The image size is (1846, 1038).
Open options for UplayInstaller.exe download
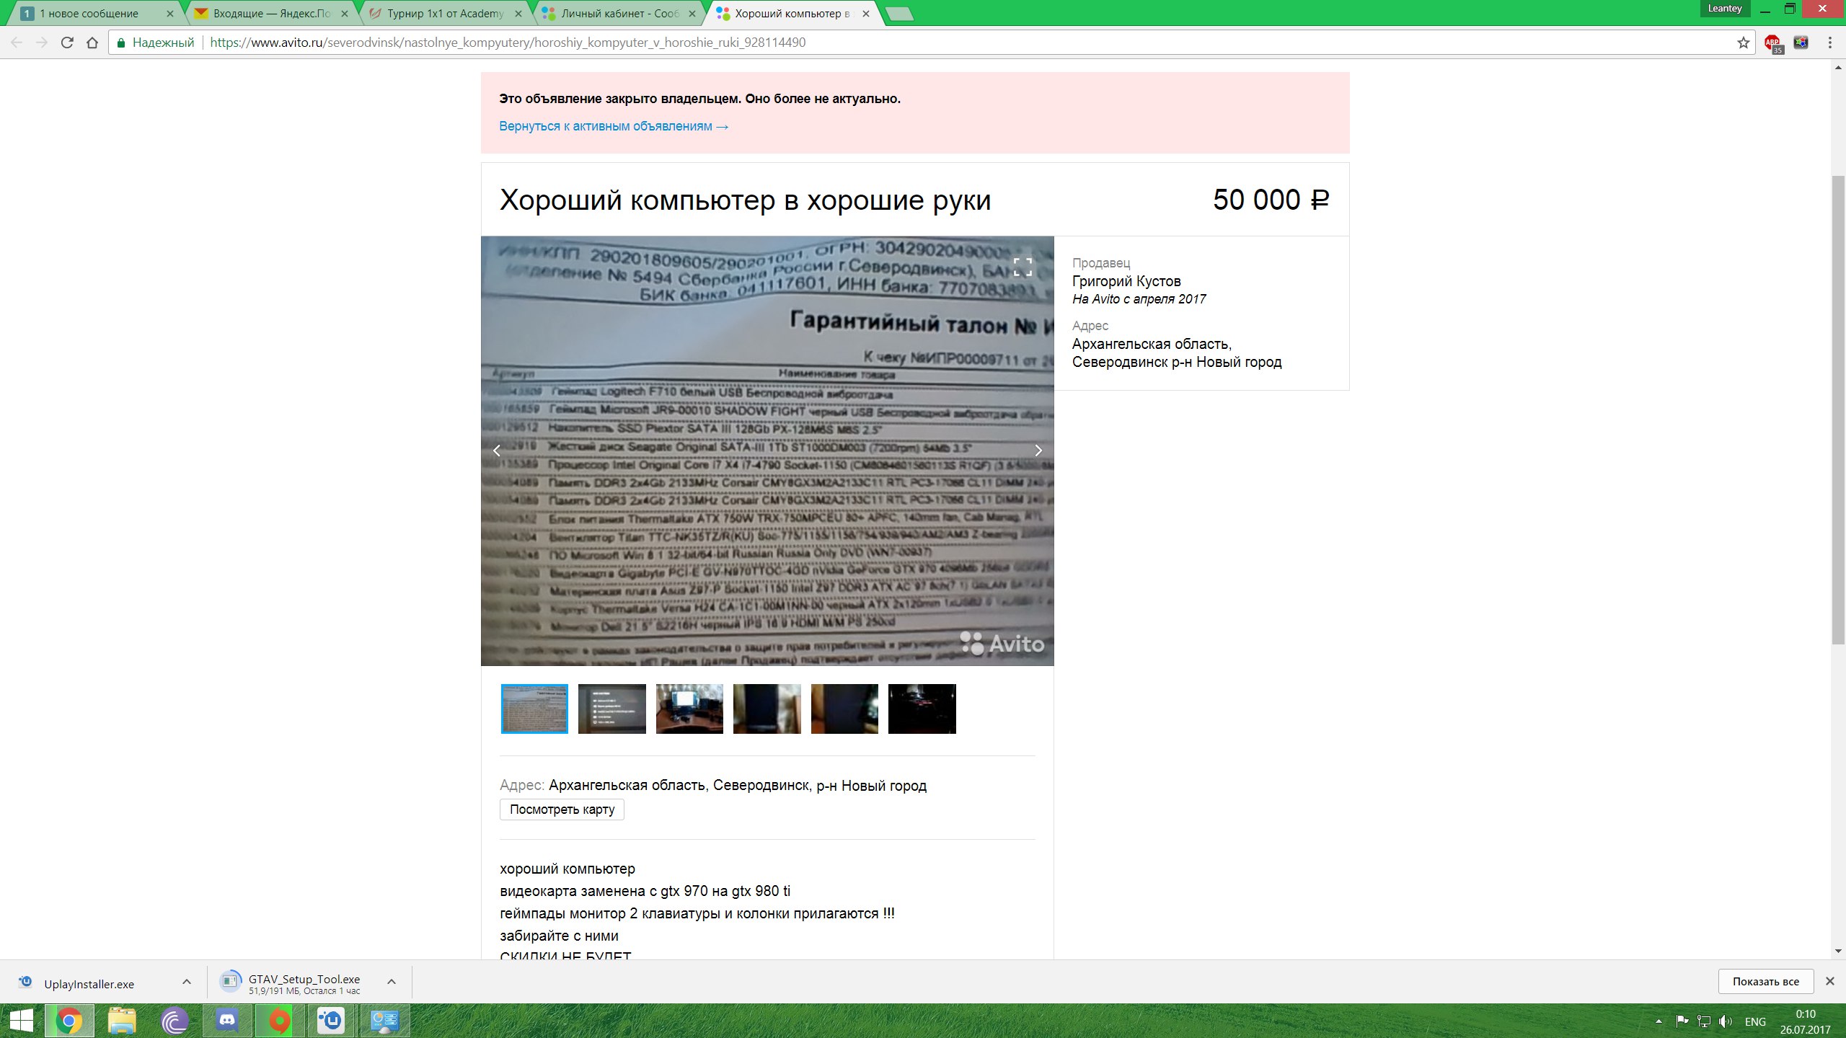[187, 982]
